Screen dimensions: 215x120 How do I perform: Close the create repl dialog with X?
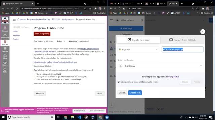pos(203,32)
